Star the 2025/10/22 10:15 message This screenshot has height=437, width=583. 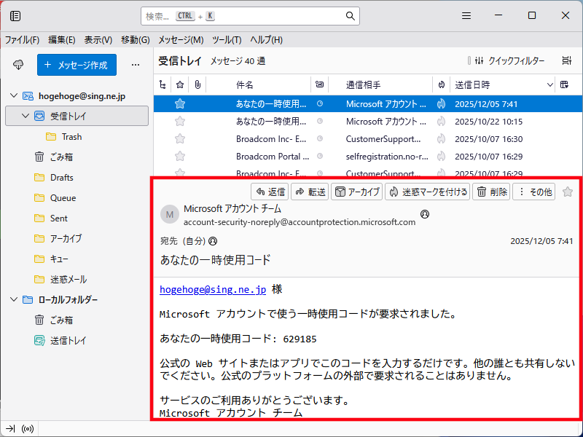180,122
